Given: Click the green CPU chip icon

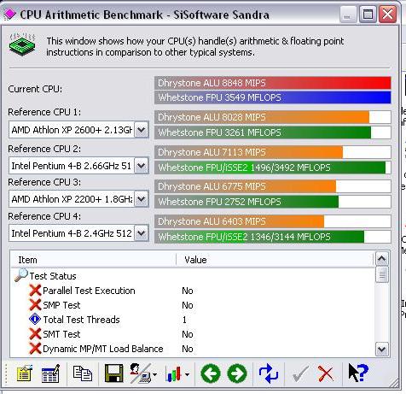Looking at the screenshot, I should (x=22, y=44).
